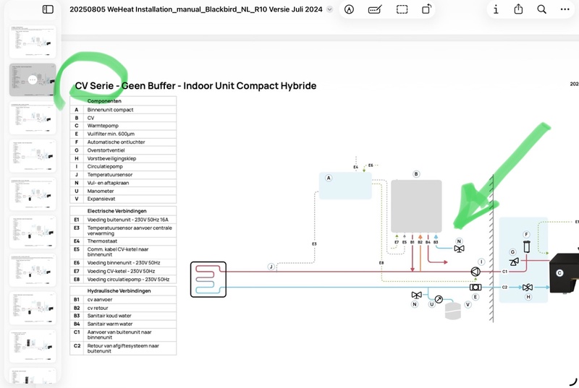The image size is (579, 388).
Task: Click 'Circulatiepomp' row
Action: click(123, 167)
